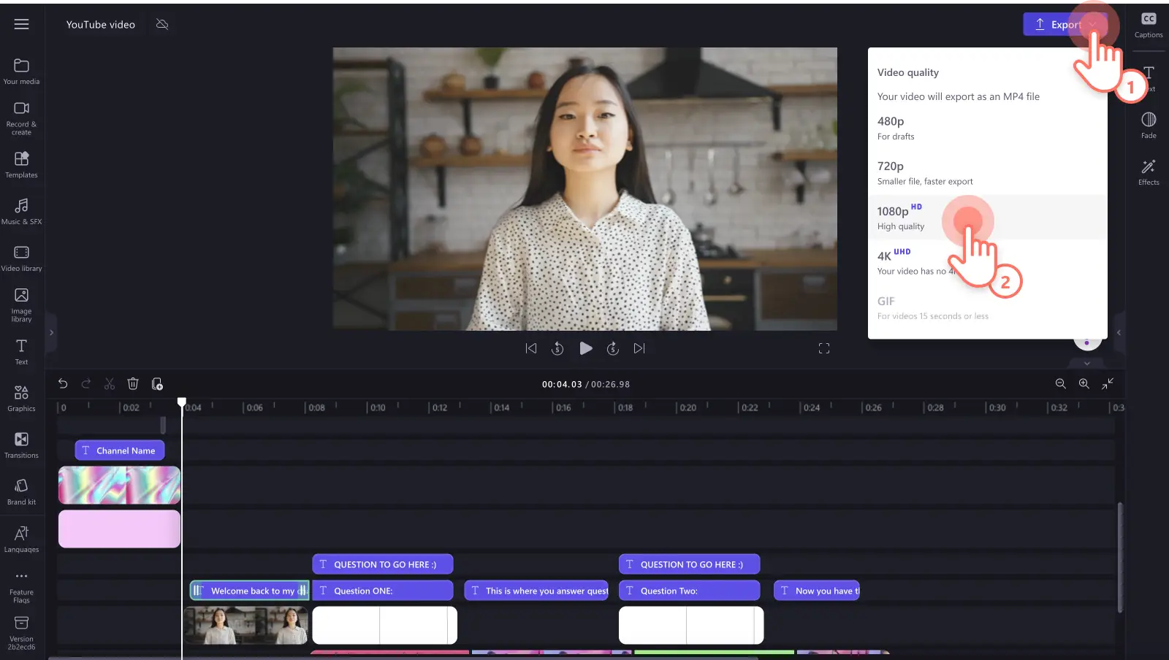1169x660 pixels.
Task: Select the pink solid color clip
Action: pyautogui.click(x=119, y=529)
